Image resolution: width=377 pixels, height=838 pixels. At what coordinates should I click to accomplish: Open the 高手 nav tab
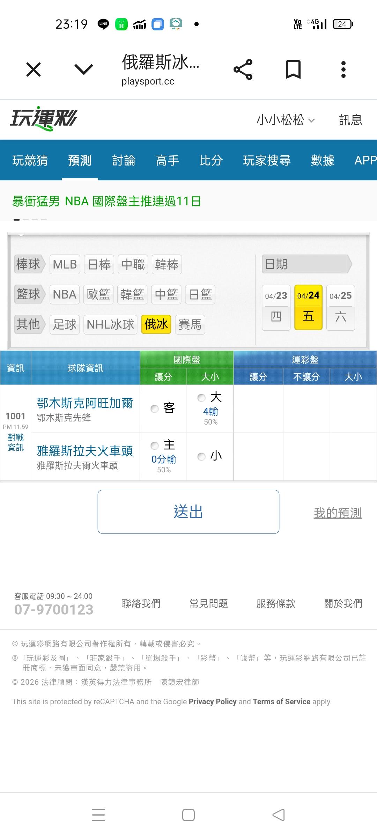tap(168, 160)
